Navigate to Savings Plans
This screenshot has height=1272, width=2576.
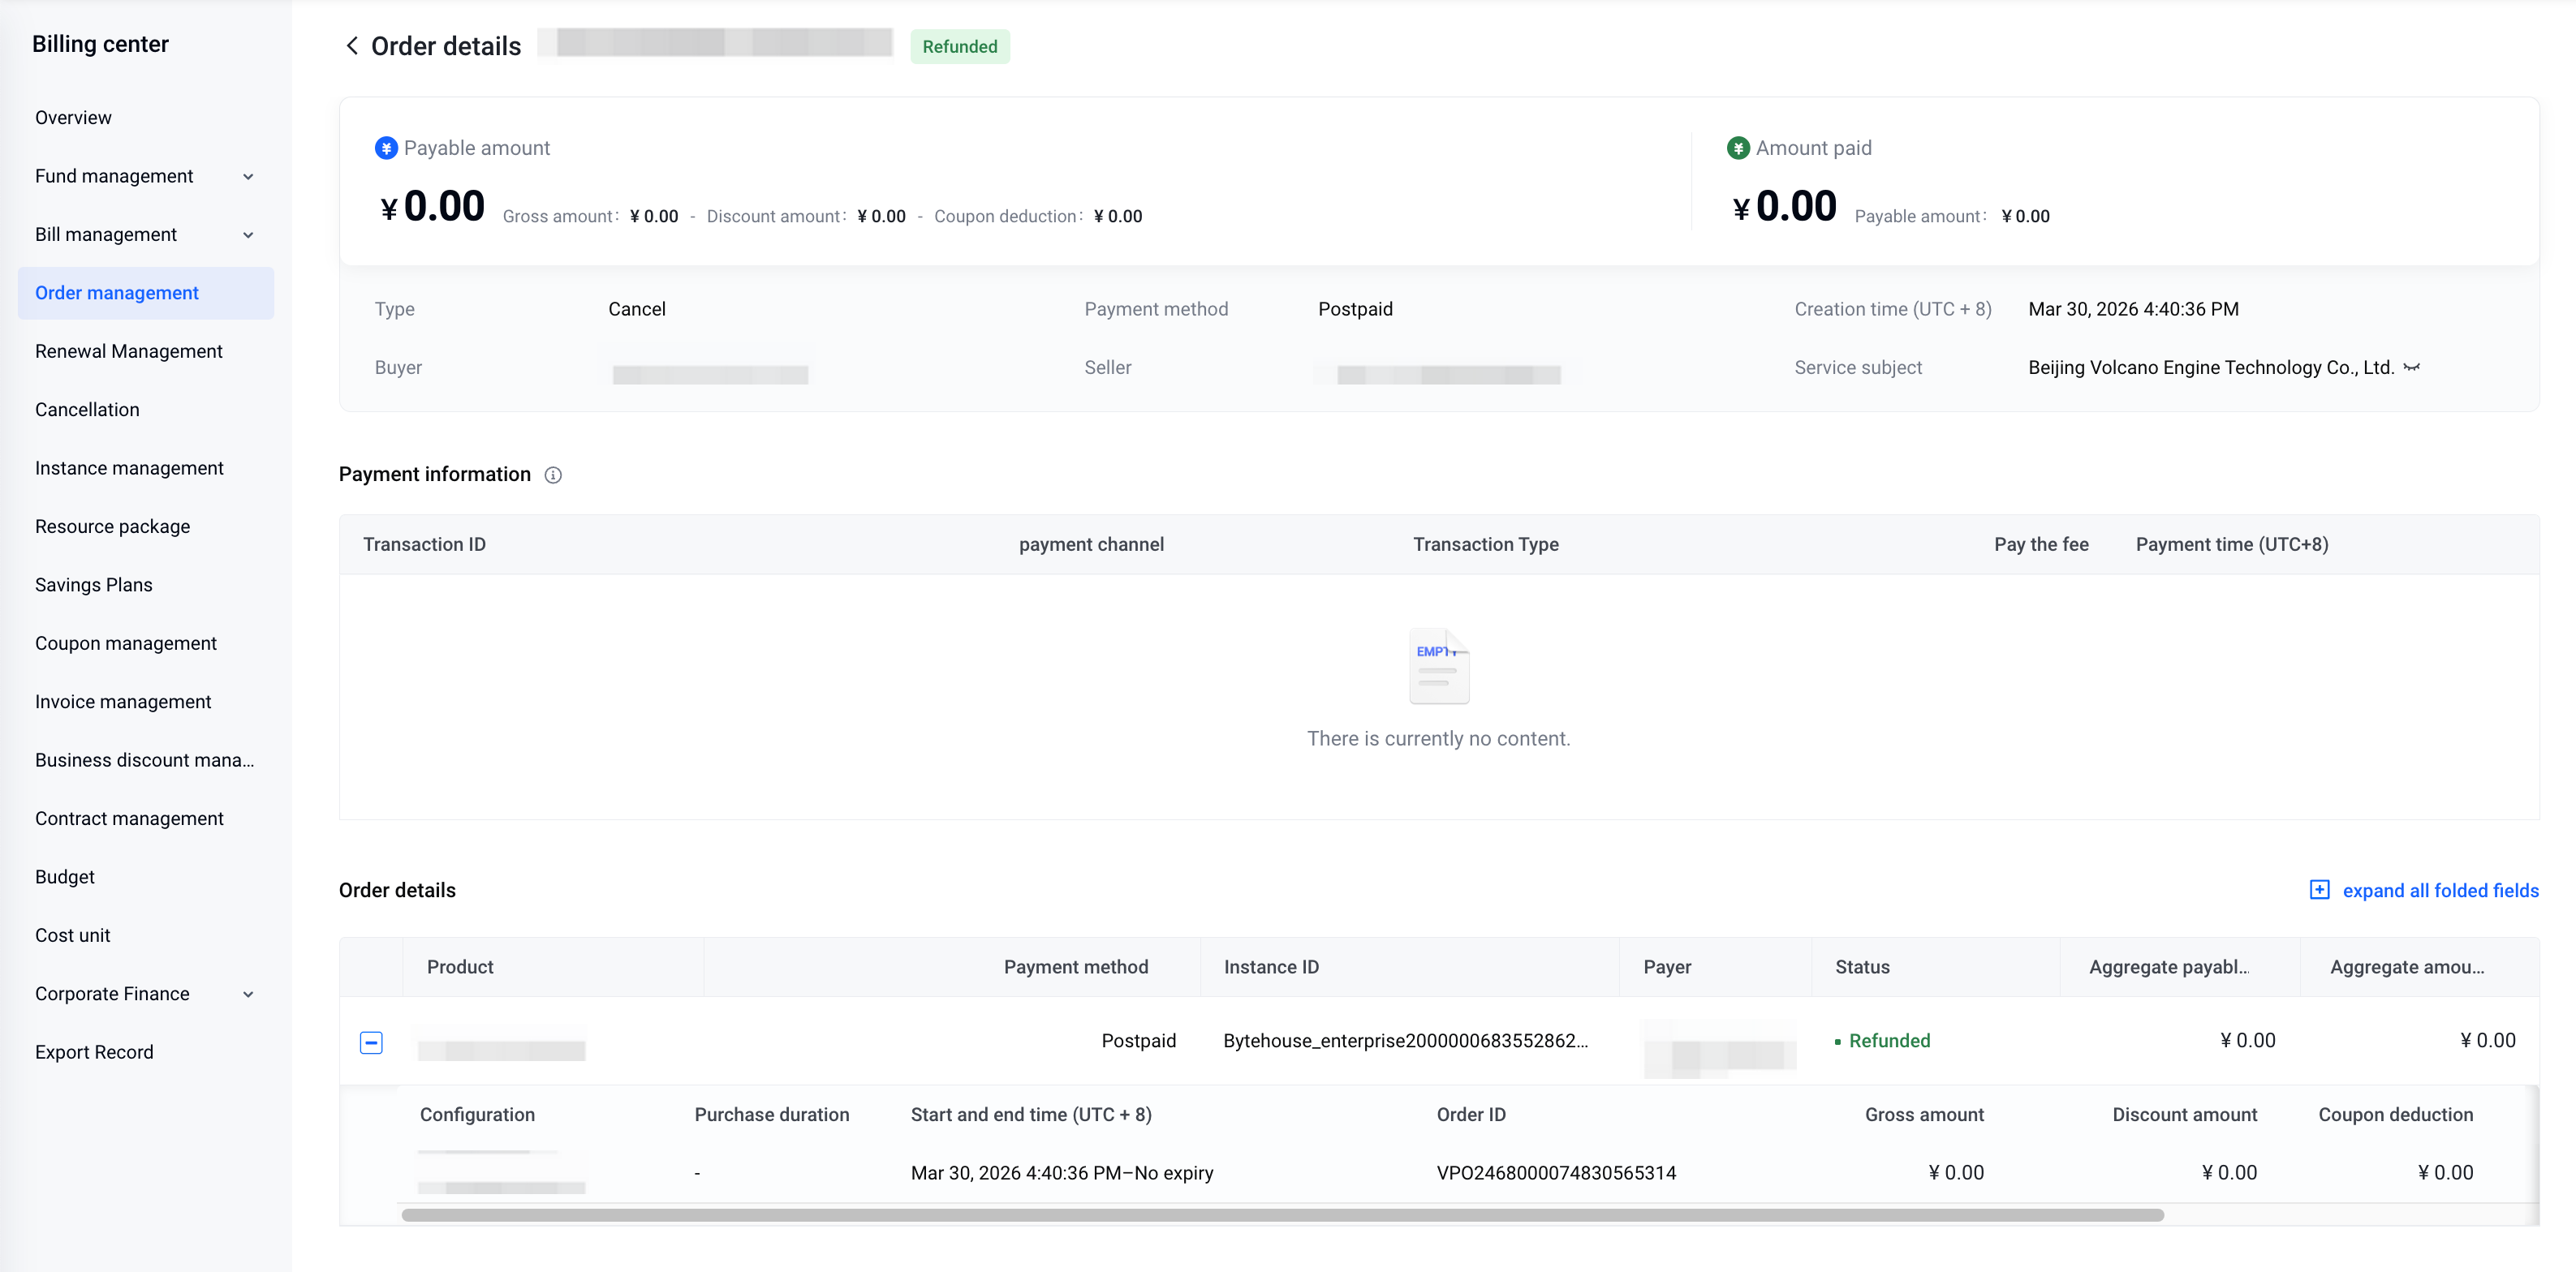[x=94, y=586]
